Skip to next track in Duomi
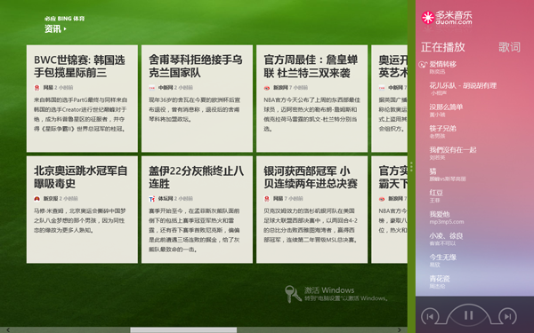Screen dimensions: 534x333 point(508,317)
